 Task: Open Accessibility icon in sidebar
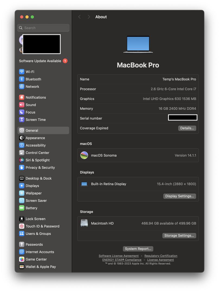[x=22, y=145]
